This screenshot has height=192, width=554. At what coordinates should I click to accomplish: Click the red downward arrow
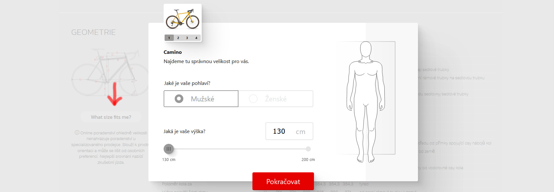pos(114,94)
